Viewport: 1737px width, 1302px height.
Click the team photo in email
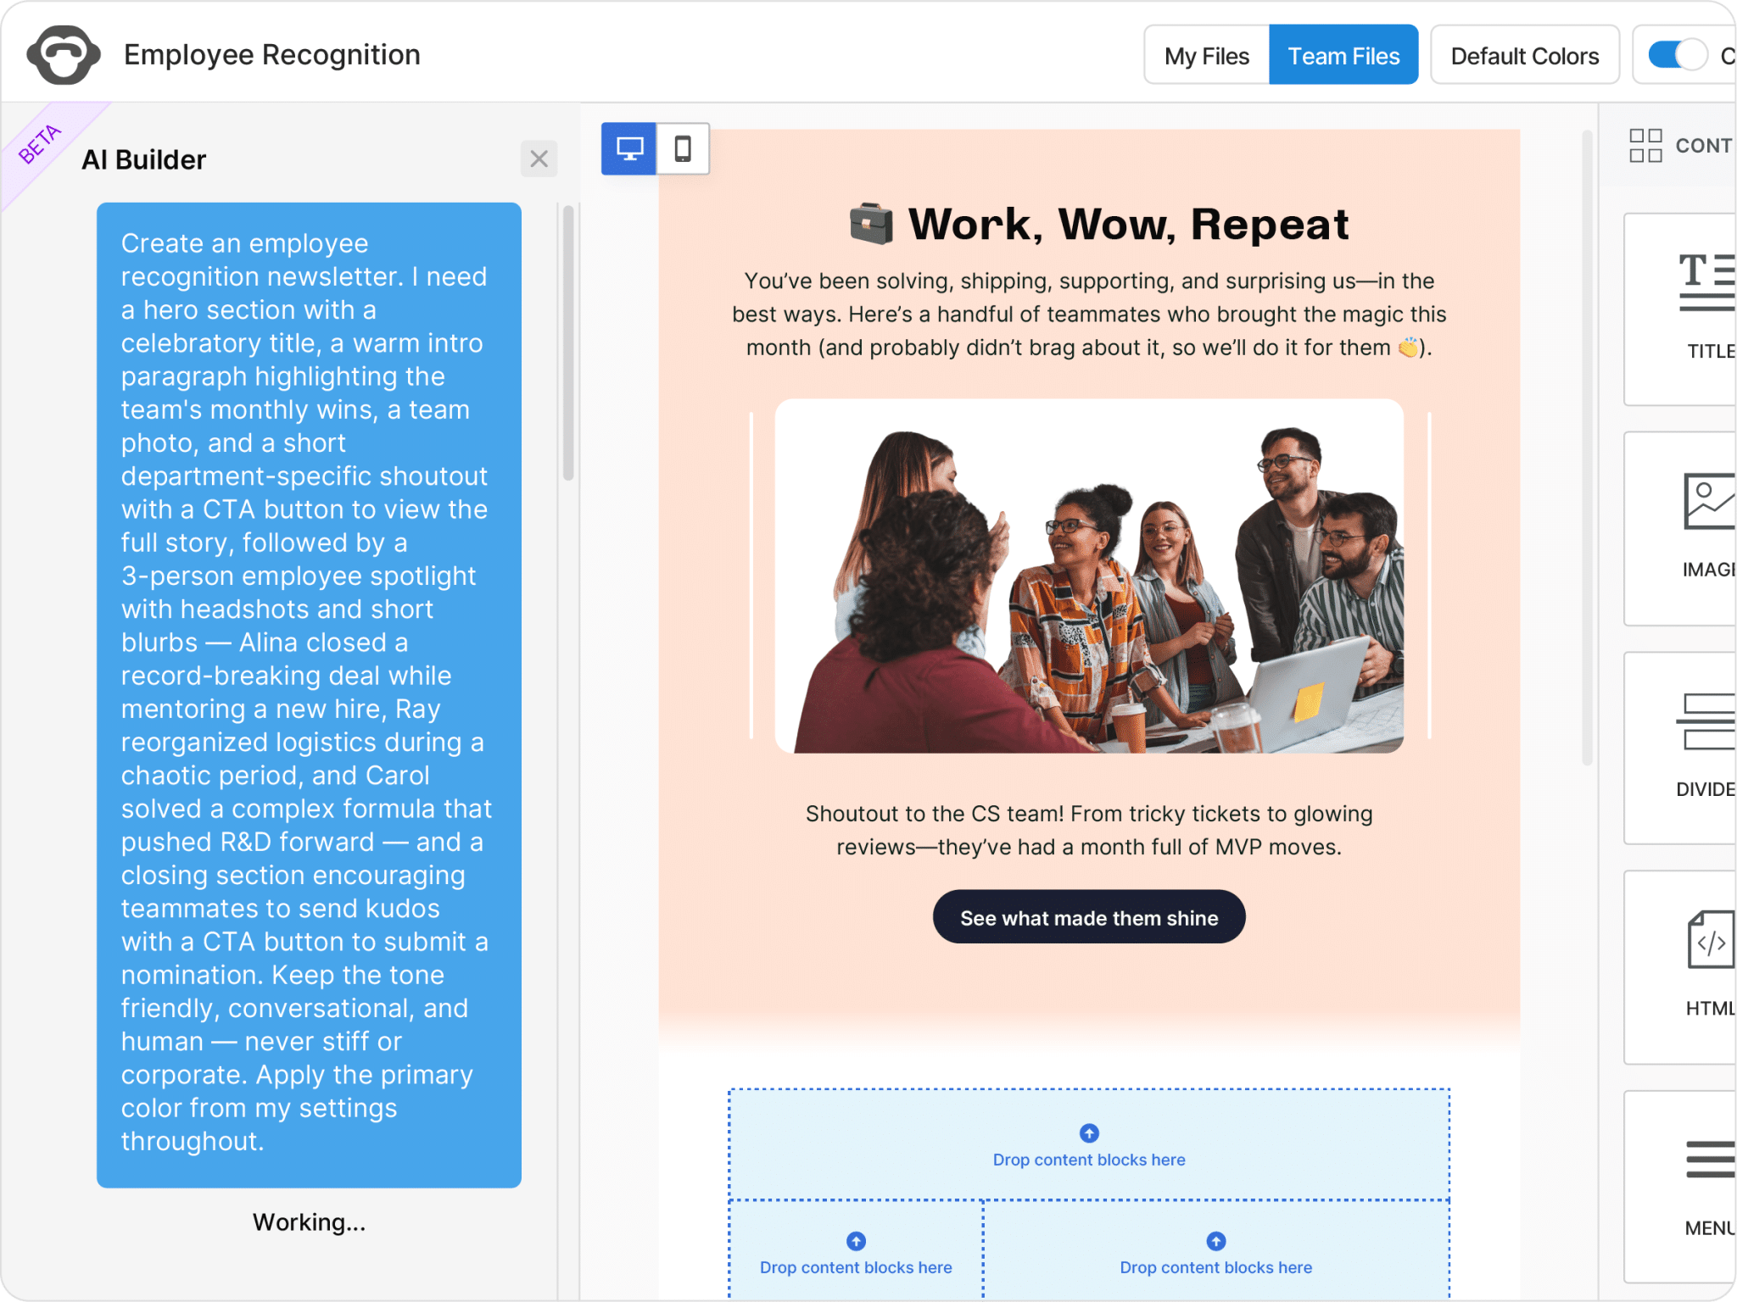point(1089,576)
